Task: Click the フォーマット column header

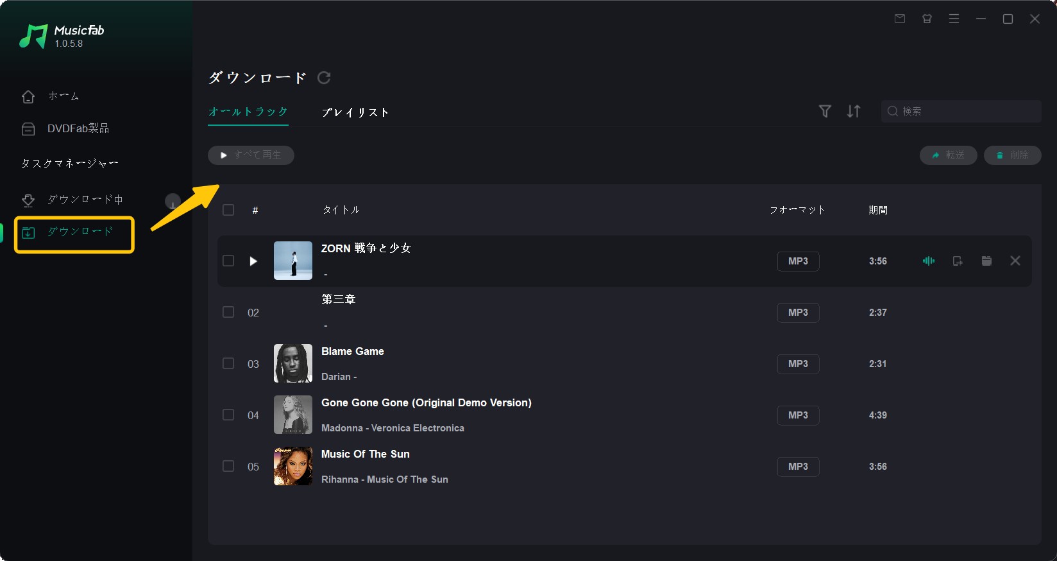Action: click(797, 210)
